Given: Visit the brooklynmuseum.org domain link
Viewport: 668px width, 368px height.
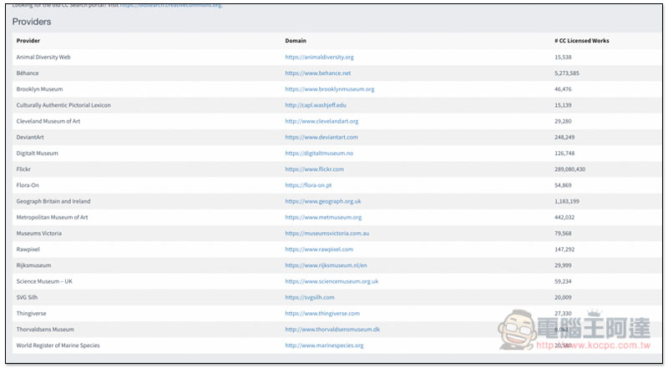Looking at the screenshot, I should coord(330,89).
